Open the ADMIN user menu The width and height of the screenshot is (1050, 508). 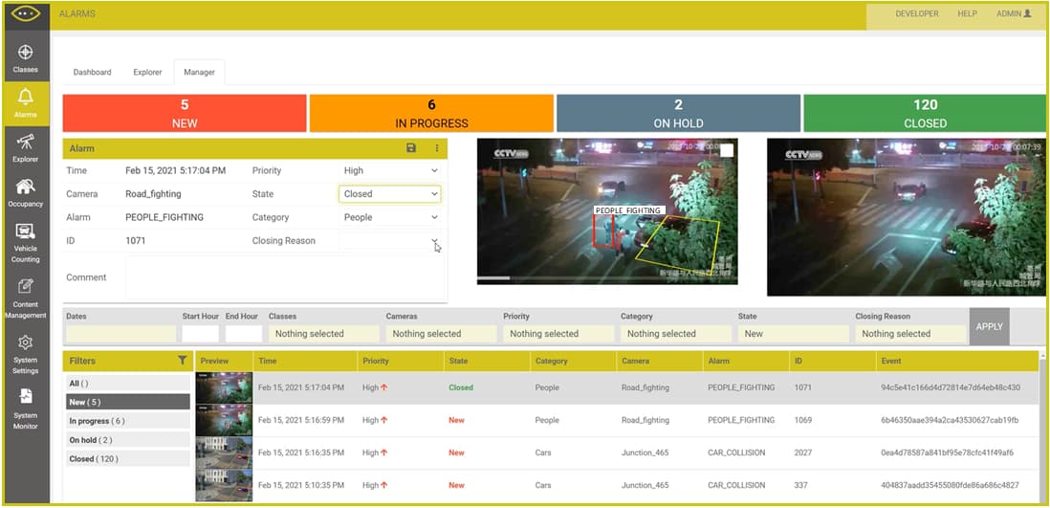click(x=1013, y=13)
